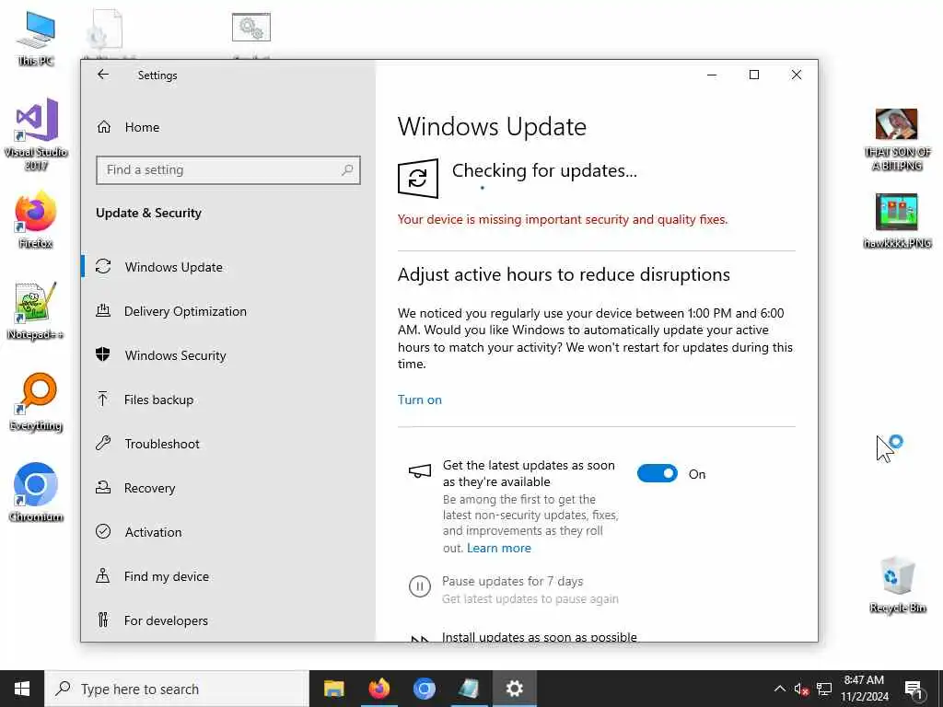Open the Learn more link

[x=499, y=549]
